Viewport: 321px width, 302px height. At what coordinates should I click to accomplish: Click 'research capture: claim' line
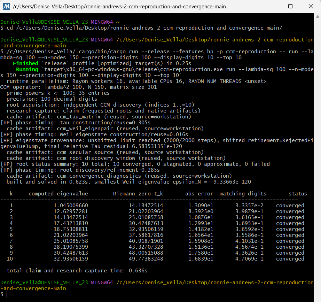point(104,111)
